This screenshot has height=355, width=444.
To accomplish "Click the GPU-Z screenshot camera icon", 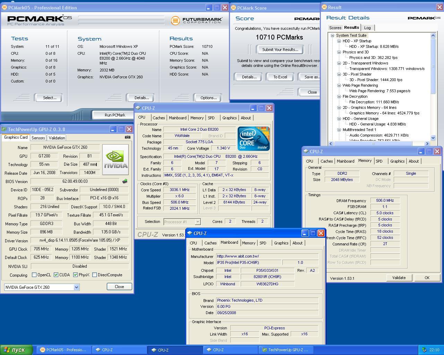I will click(128, 137).
